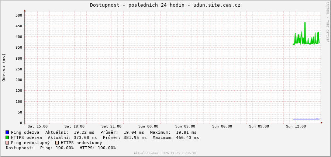Click the highest green HTTPS spike peak

(x=305, y=22)
